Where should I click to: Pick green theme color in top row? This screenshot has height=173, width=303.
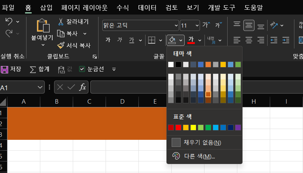[238, 65]
